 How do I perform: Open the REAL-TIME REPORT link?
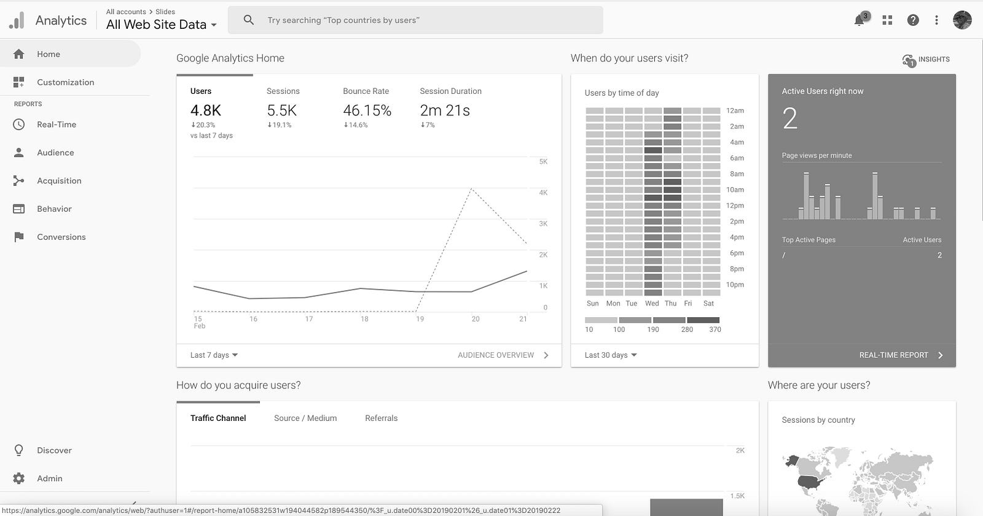(x=893, y=355)
